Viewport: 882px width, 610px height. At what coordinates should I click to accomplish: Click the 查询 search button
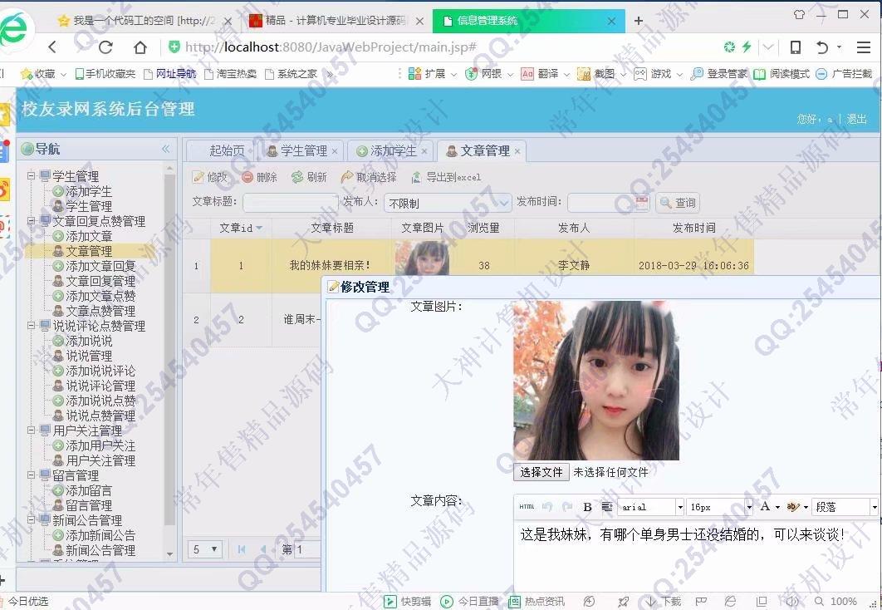(x=678, y=202)
